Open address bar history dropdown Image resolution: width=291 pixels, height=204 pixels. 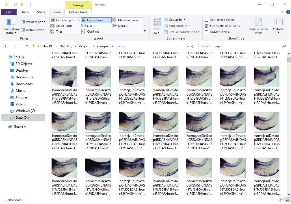click(188, 46)
